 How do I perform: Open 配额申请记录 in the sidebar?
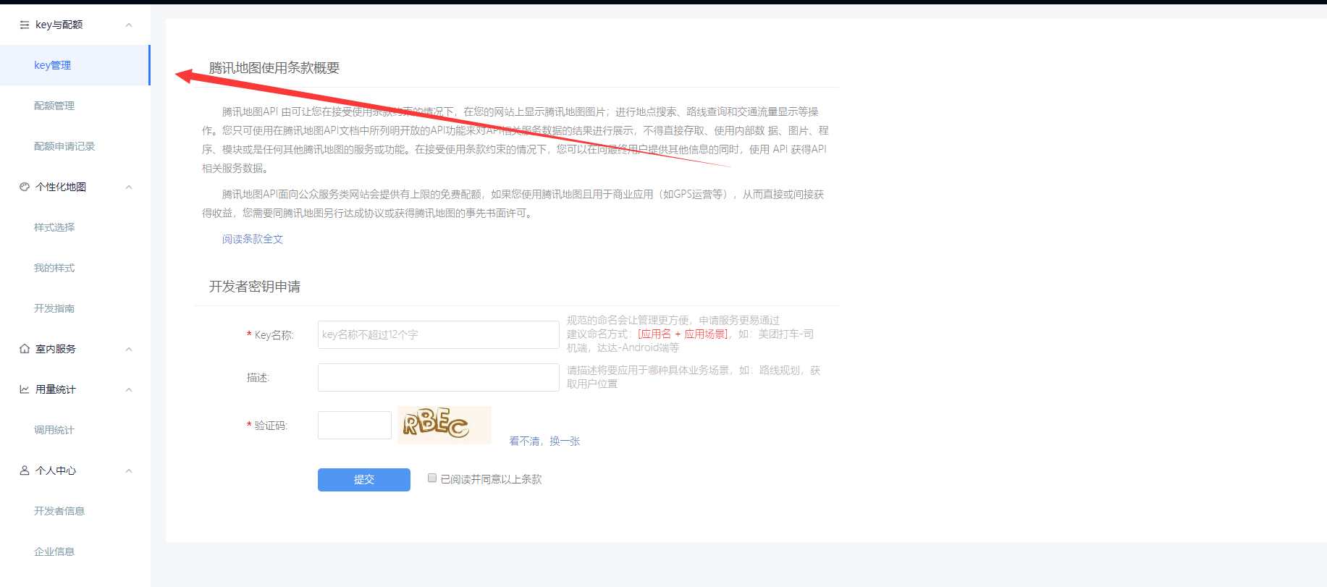tap(75, 146)
